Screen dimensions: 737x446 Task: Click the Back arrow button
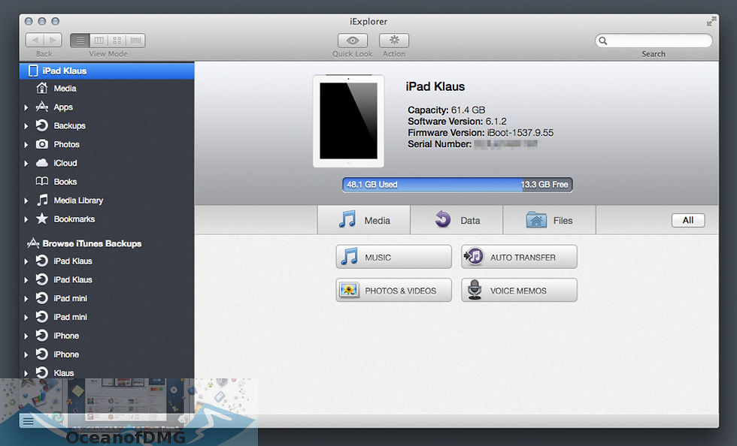point(35,41)
